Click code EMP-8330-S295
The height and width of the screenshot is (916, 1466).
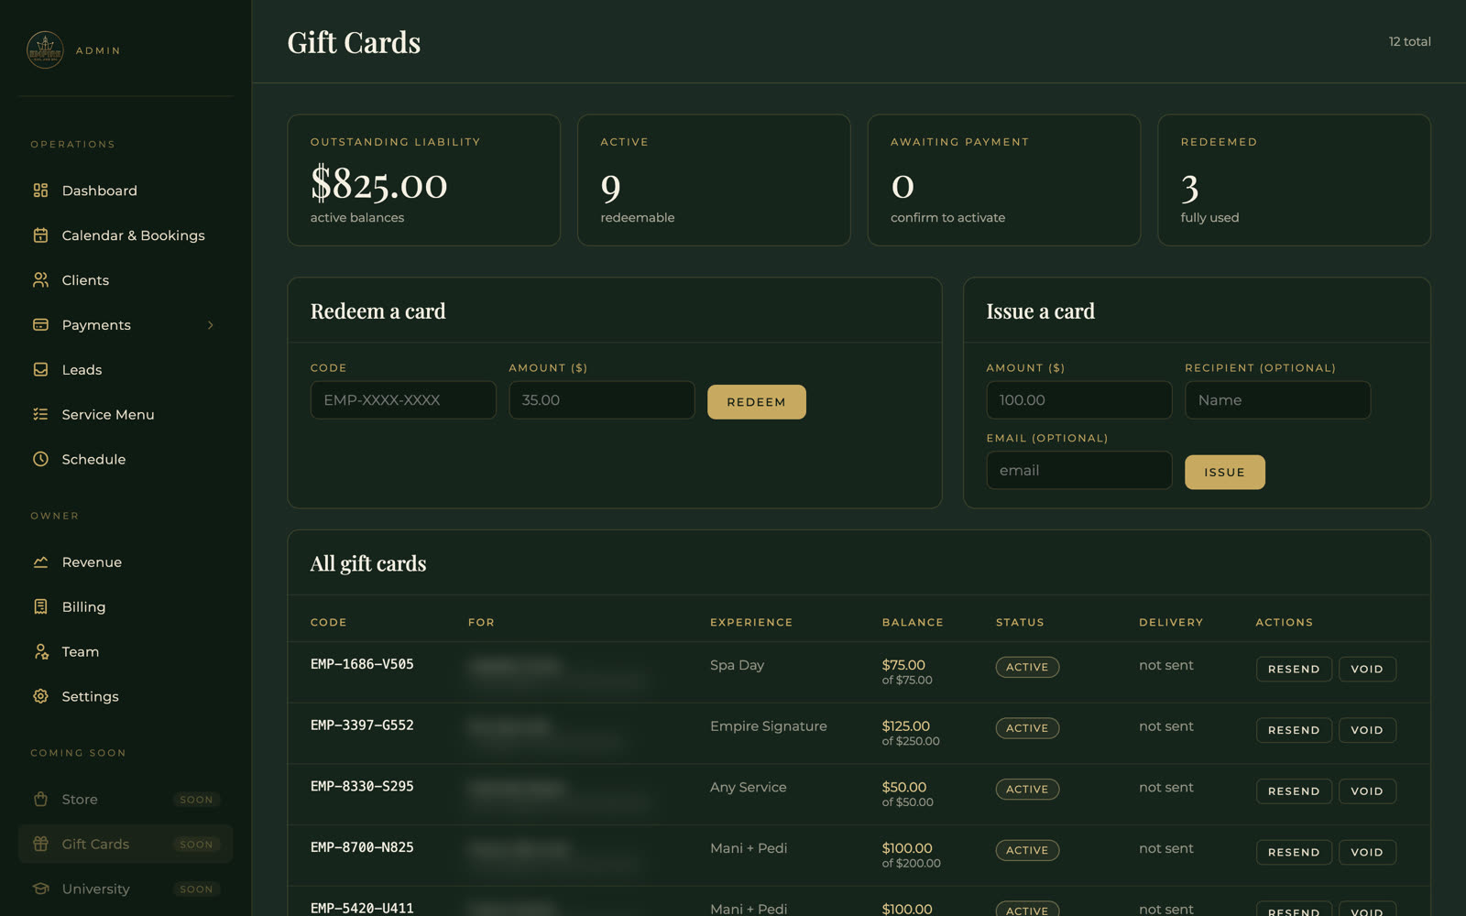click(362, 786)
